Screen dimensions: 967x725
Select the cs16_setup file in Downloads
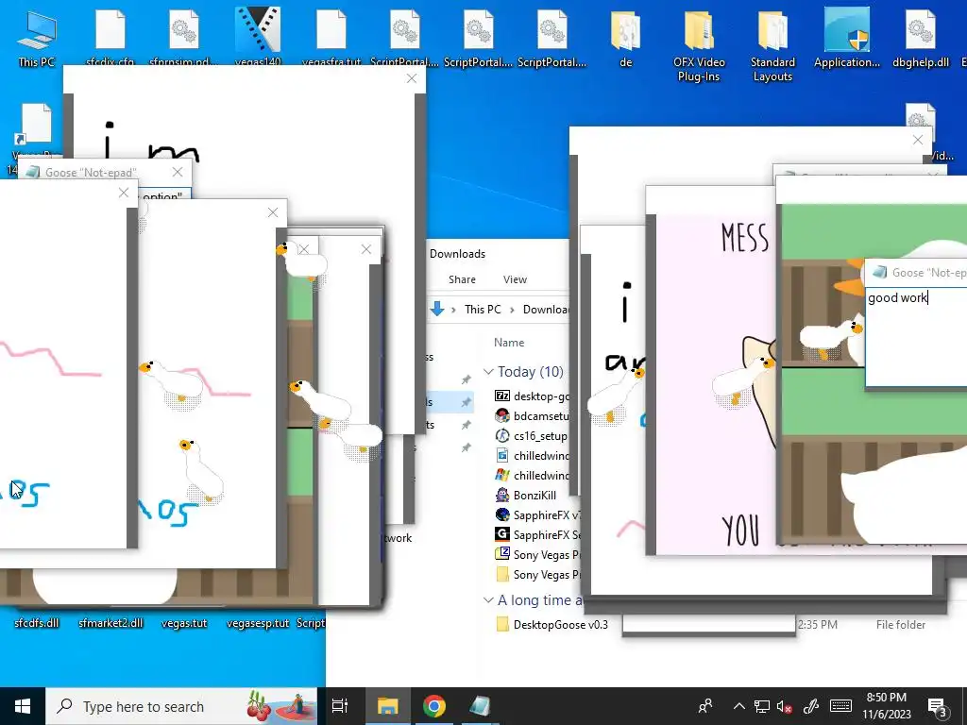(531, 436)
